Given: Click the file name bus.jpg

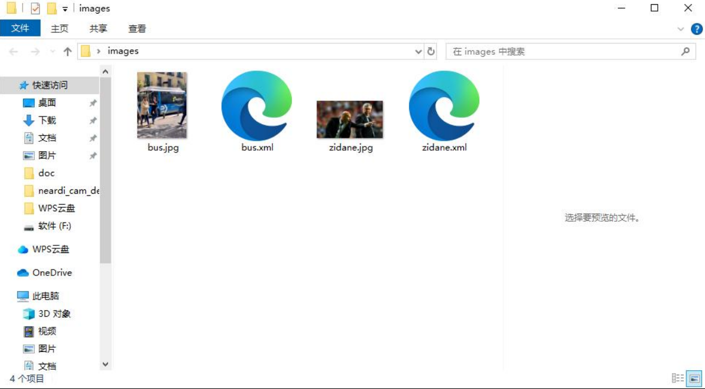Looking at the screenshot, I should [163, 148].
